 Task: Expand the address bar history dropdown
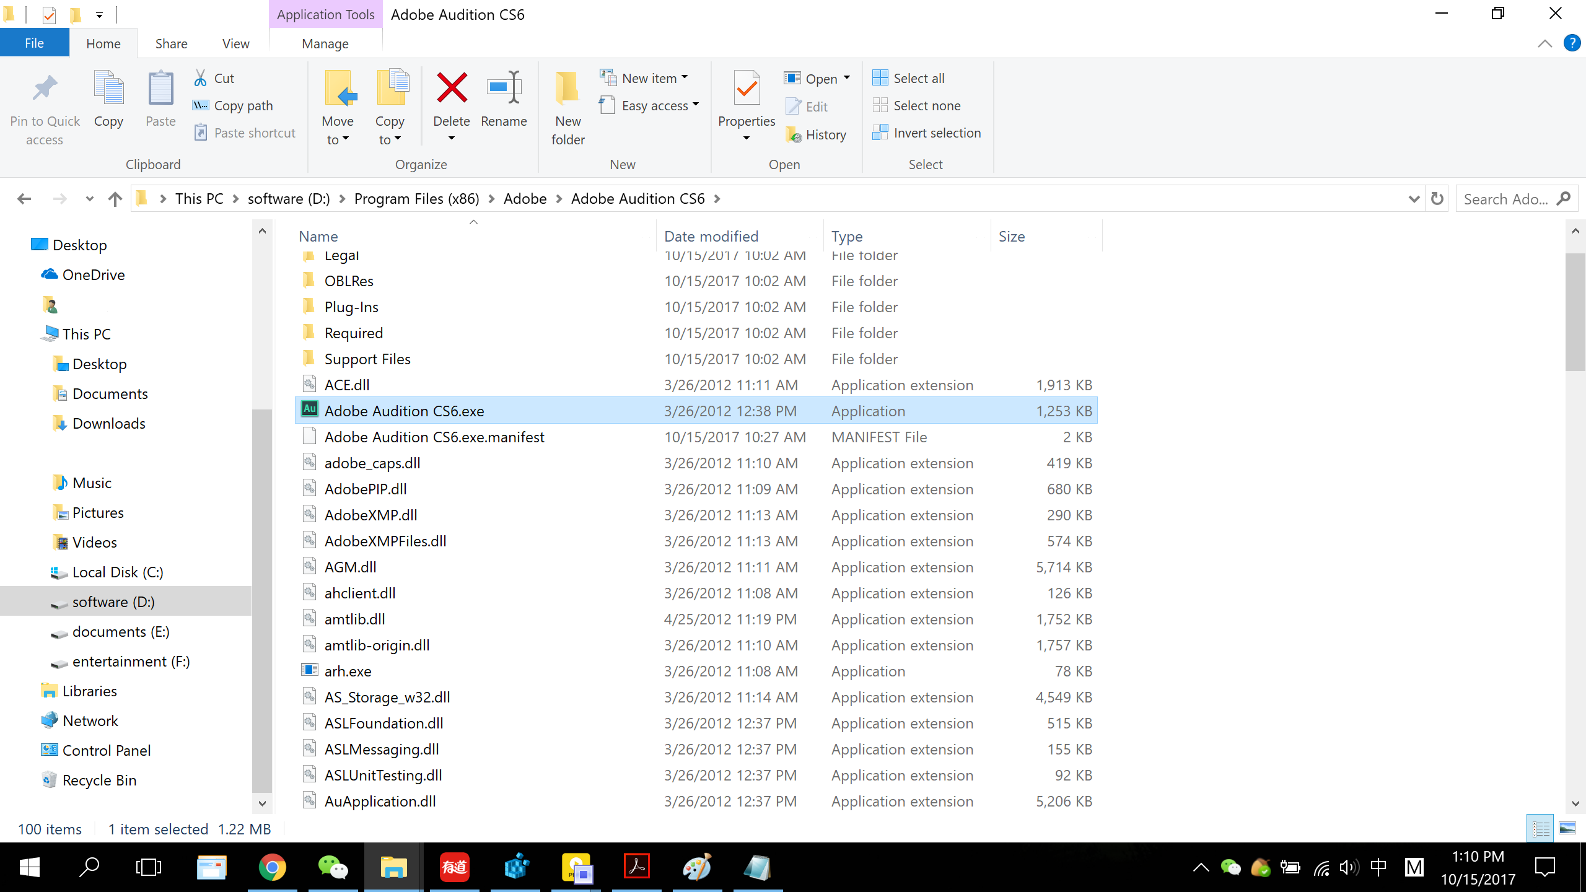click(x=1414, y=199)
